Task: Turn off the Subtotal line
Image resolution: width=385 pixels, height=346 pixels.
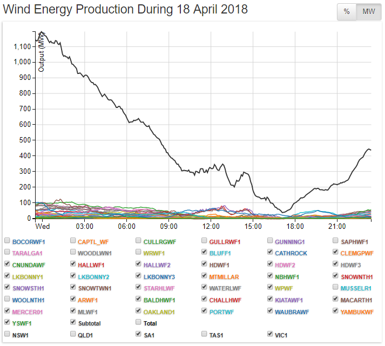Action: tap(73, 322)
